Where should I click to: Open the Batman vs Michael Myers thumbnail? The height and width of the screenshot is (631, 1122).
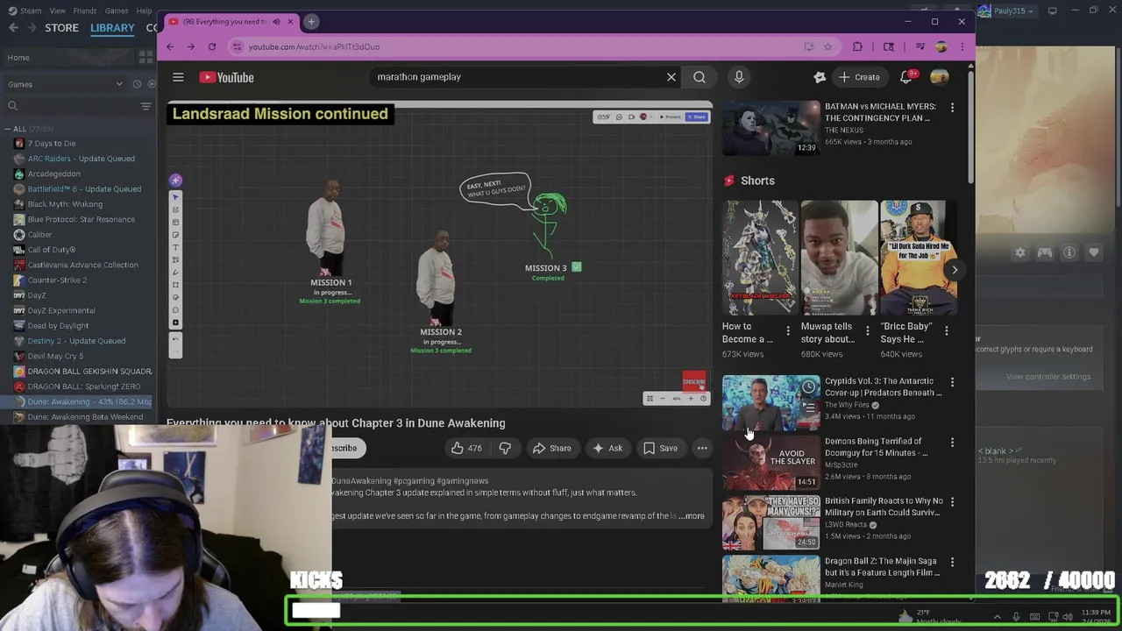[x=770, y=129]
